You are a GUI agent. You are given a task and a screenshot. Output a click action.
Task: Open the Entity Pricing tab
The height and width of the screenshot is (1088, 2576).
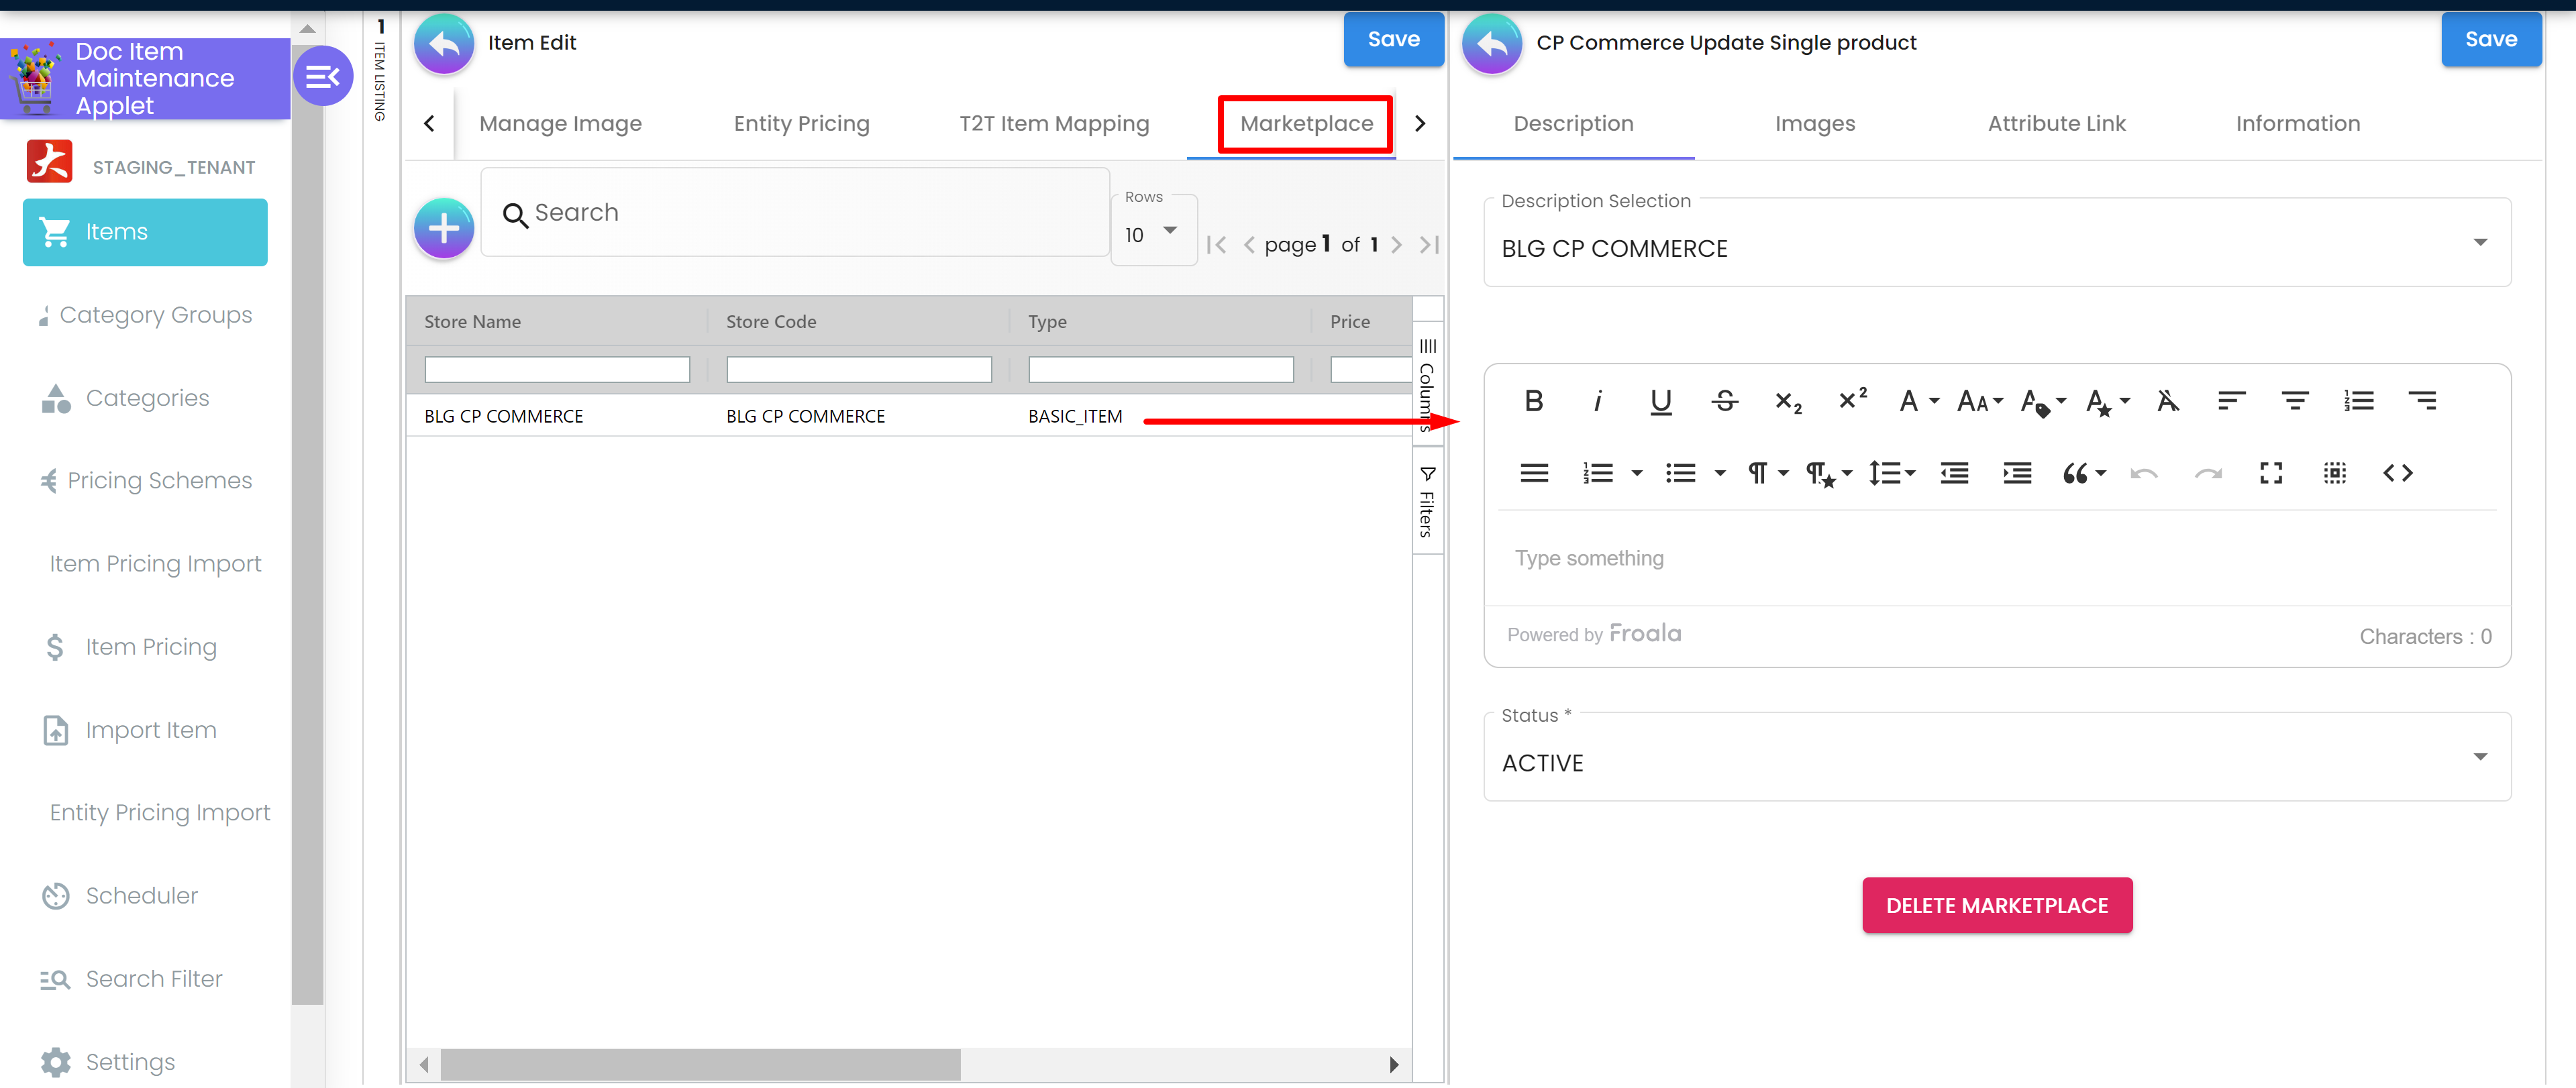click(801, 123)
